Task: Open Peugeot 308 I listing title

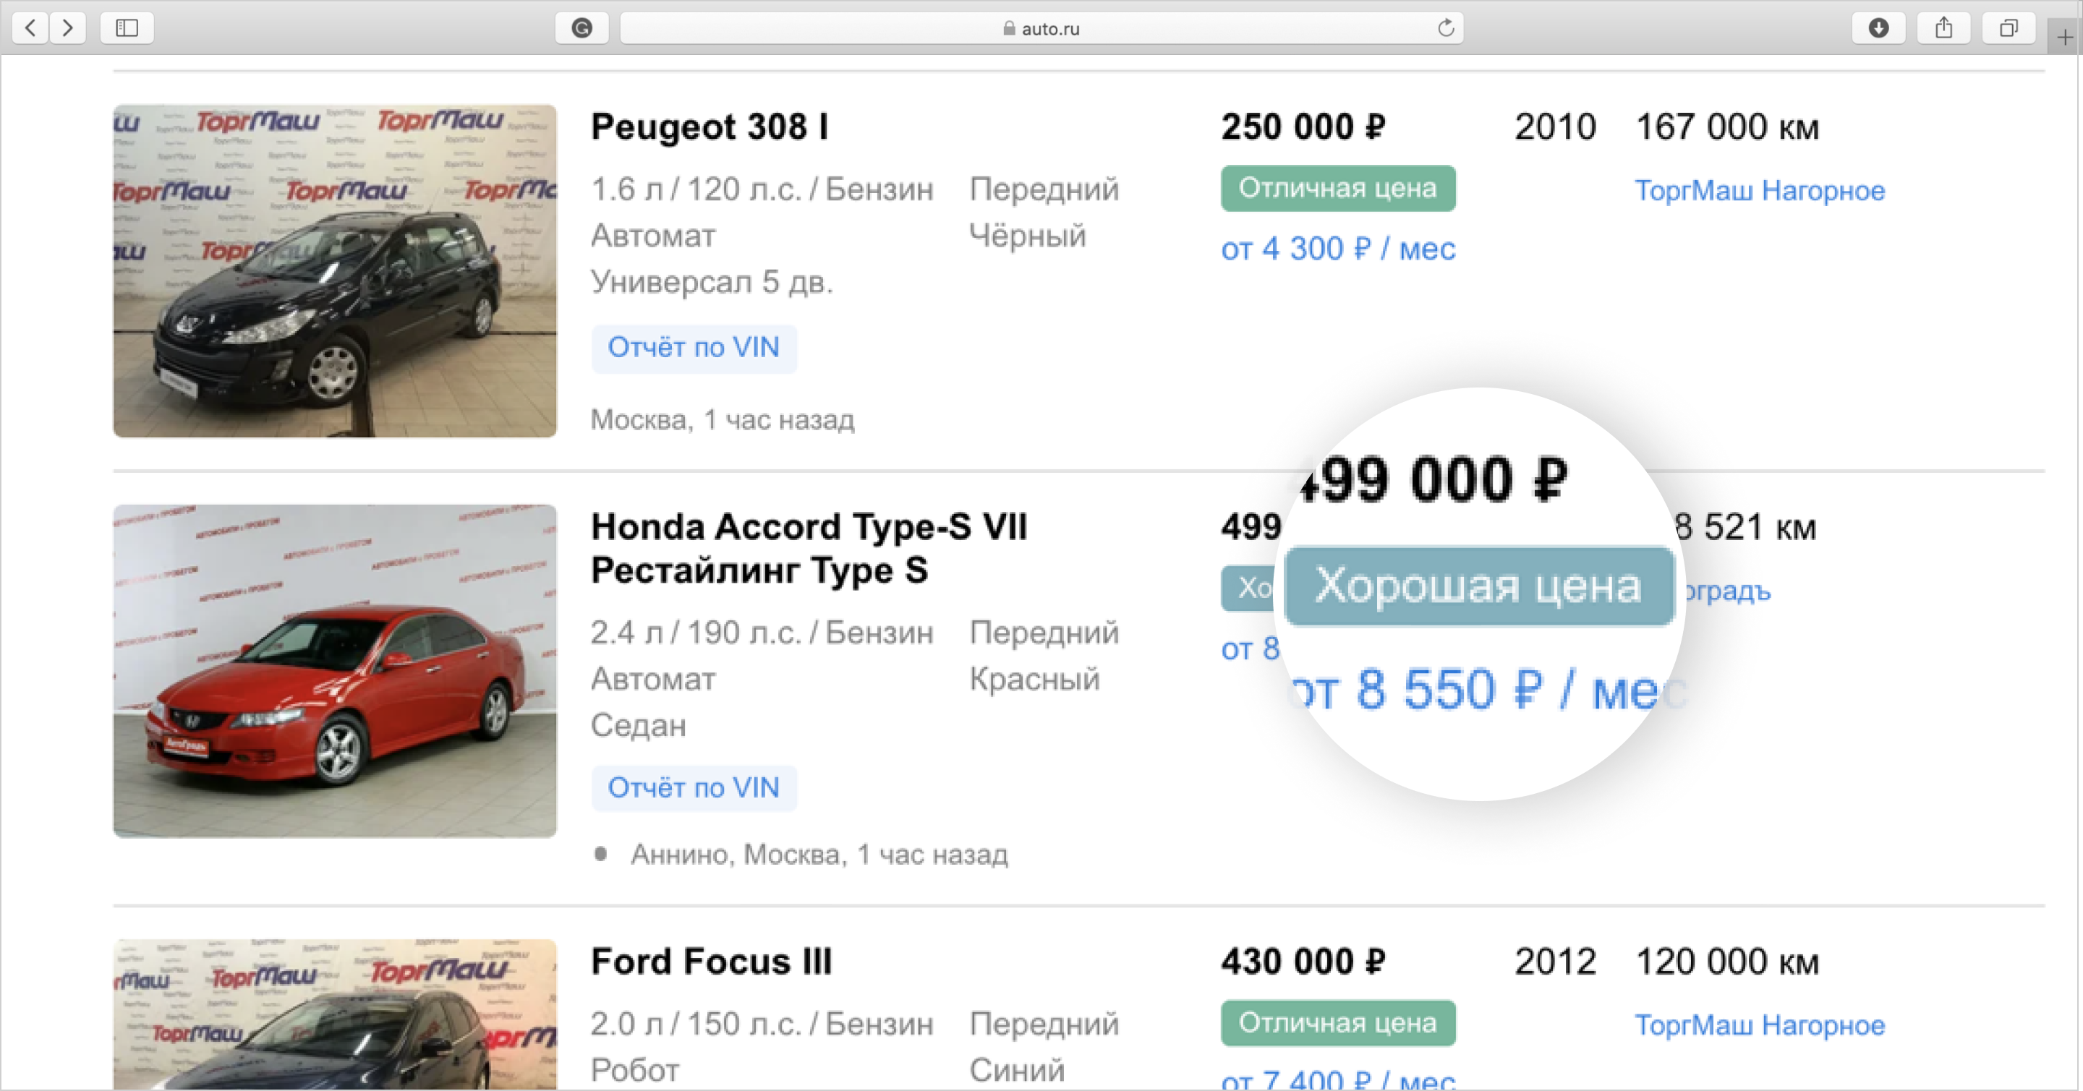Action: pyautogui.click(x=709, y=127)
